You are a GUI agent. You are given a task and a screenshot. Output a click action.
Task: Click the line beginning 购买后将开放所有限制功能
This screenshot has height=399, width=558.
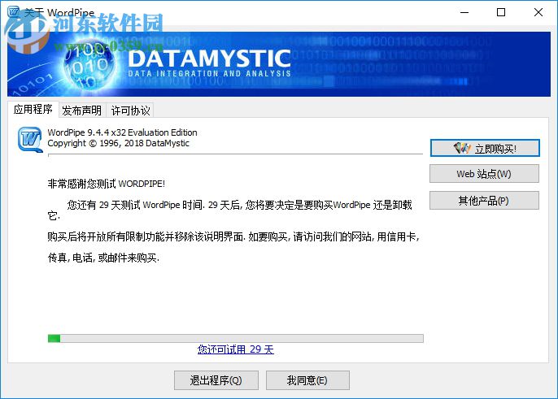[233, 236]
